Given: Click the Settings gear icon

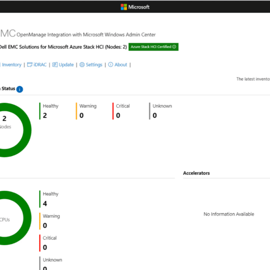Looking at the screenshot, I should pos(82,65).
